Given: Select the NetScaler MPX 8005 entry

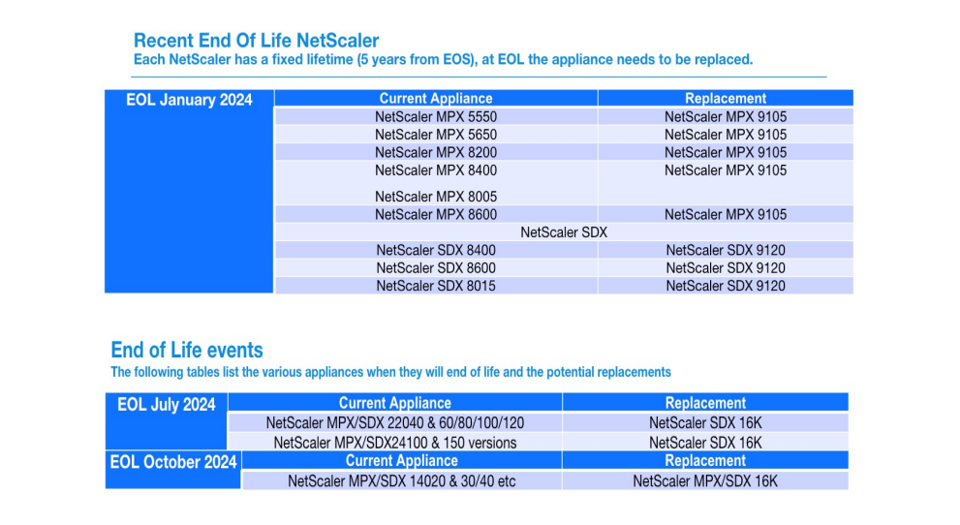Looking at the screenshot, I should pos(436,197).
